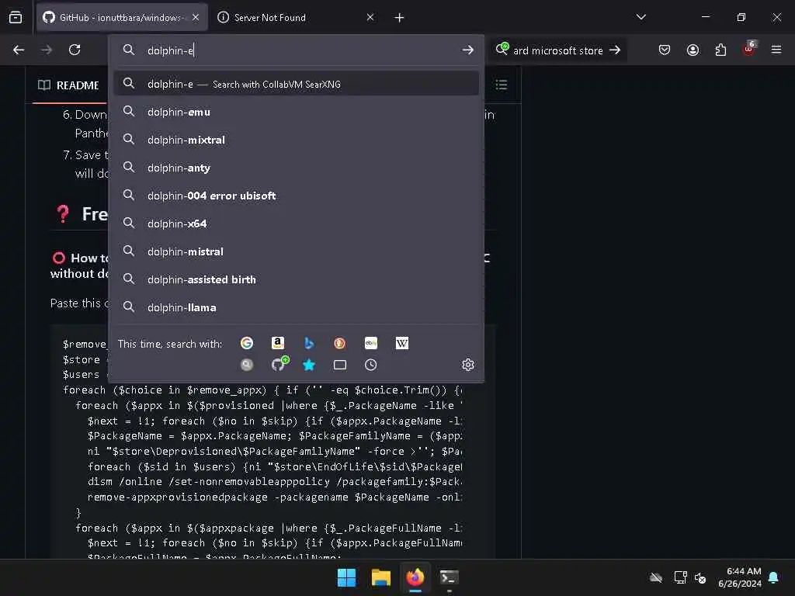Image resolution: width=795 pixels, height=596 pixels.
Task: Open the Firefox application hamburger menu
Action: tap(776, 50)
